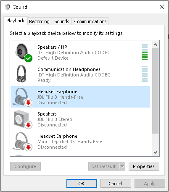
Task: Open the Set Default dropdown arrow
Action: pos(122,166)
